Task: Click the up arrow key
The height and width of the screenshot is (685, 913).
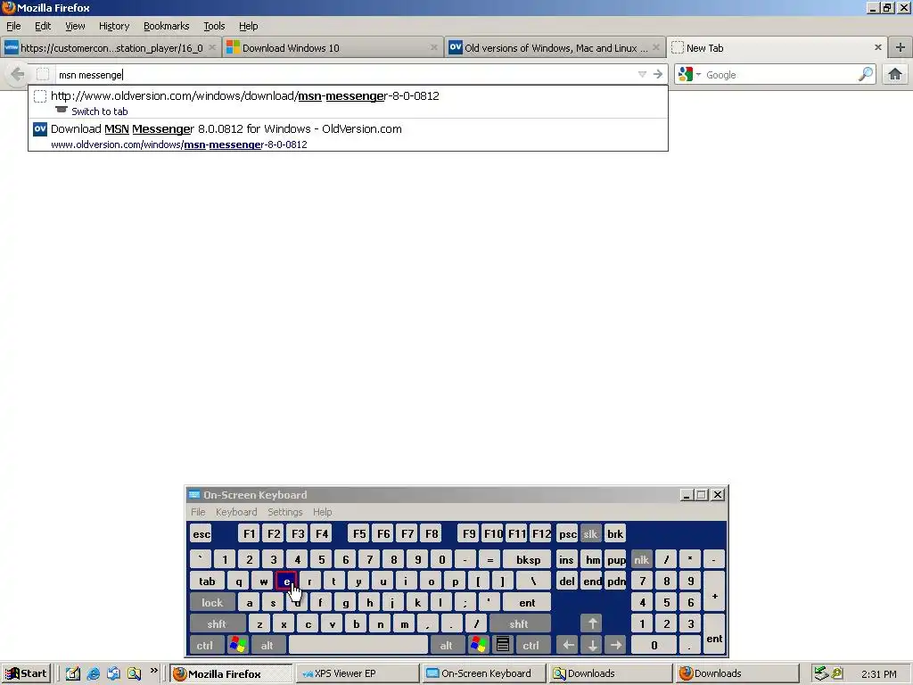Action: click(592, 624)
